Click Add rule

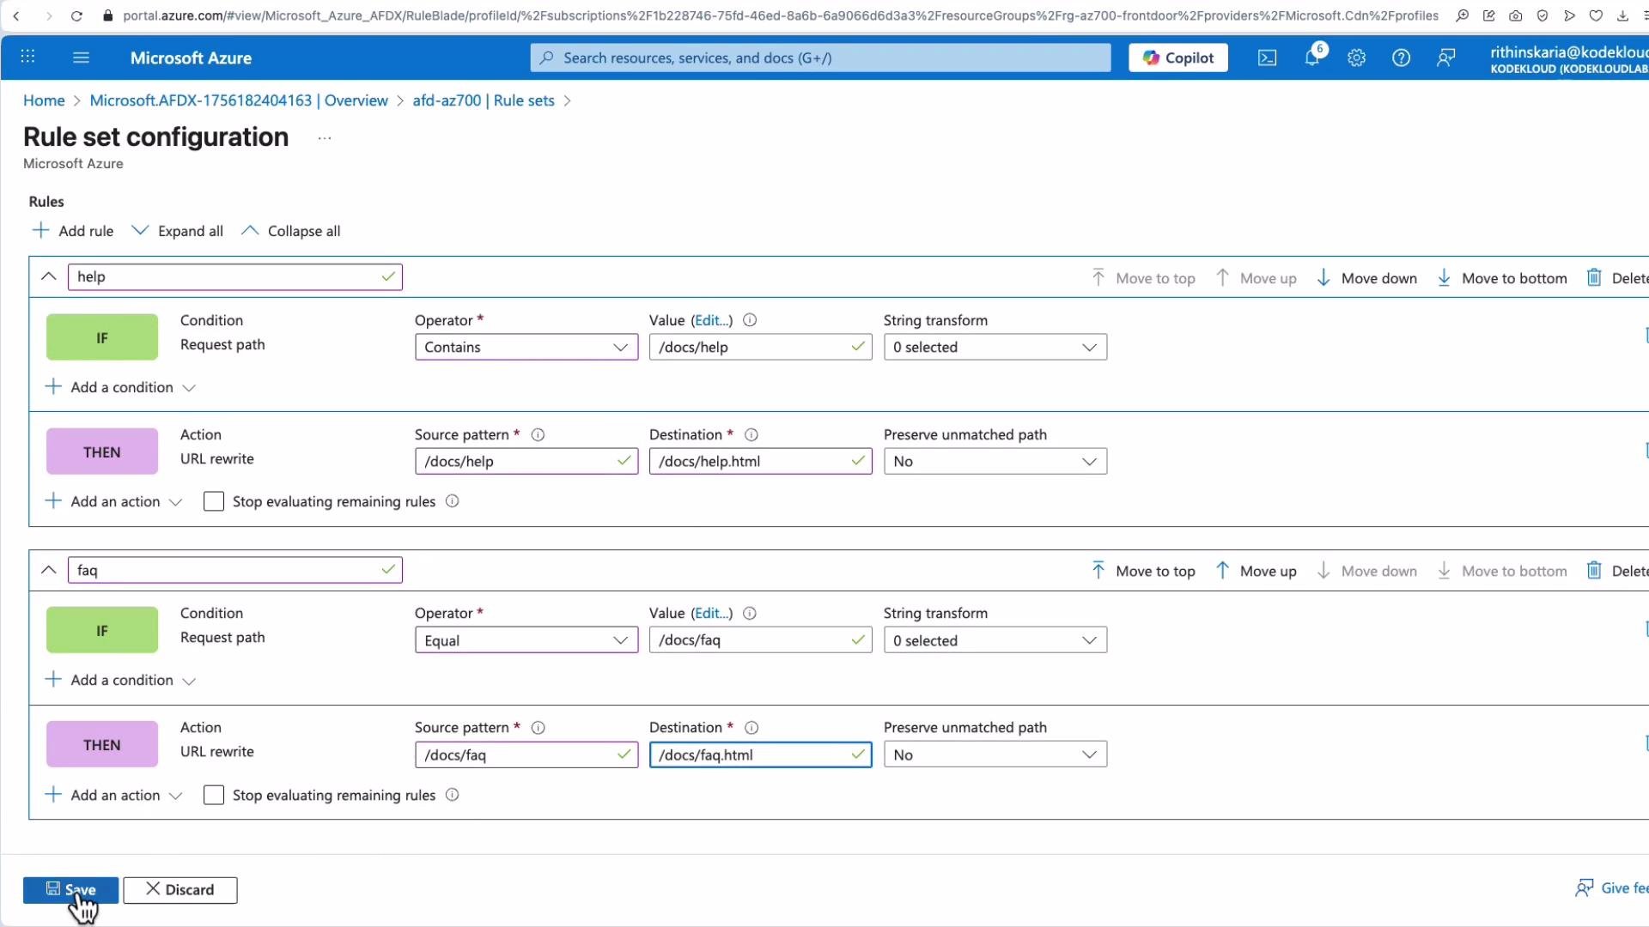[x=72, y=231]
